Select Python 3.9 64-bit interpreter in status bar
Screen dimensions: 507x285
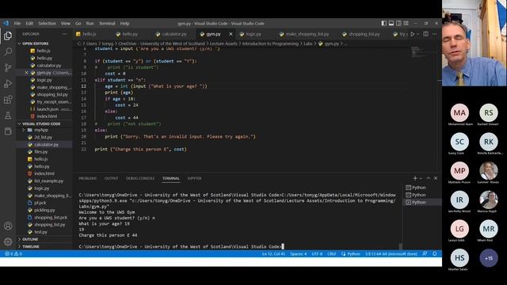coord(391,254)
